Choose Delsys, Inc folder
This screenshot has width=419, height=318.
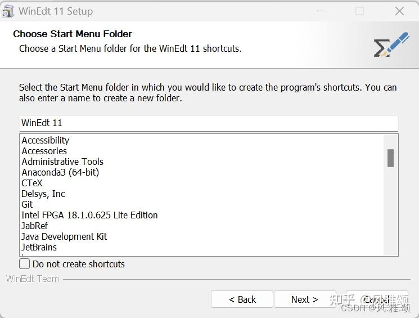(43, 194)
